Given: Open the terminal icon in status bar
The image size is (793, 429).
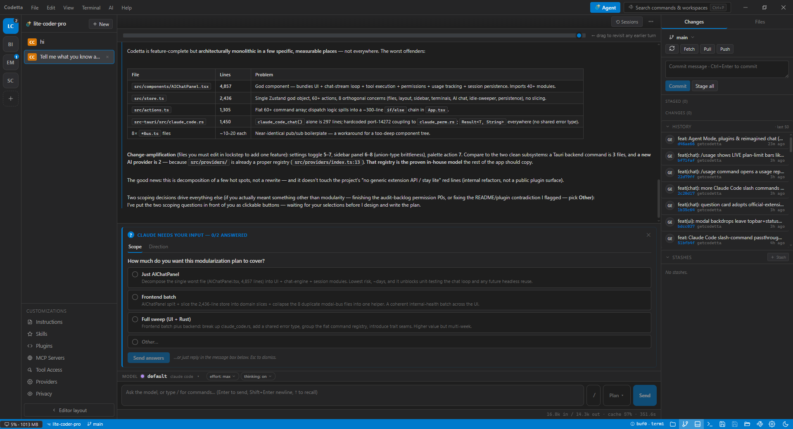Looking at the screenshot, I should click(x=710, y=424).
